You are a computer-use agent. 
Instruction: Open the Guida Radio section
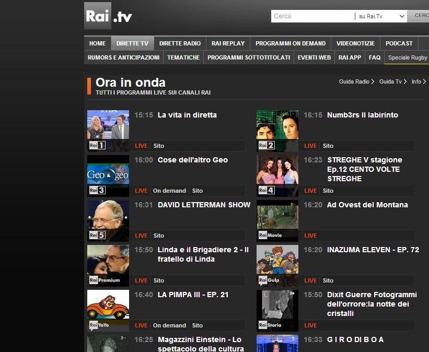[x=355, y=81]
